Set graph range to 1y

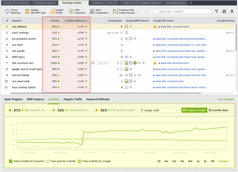coord(198,161)
